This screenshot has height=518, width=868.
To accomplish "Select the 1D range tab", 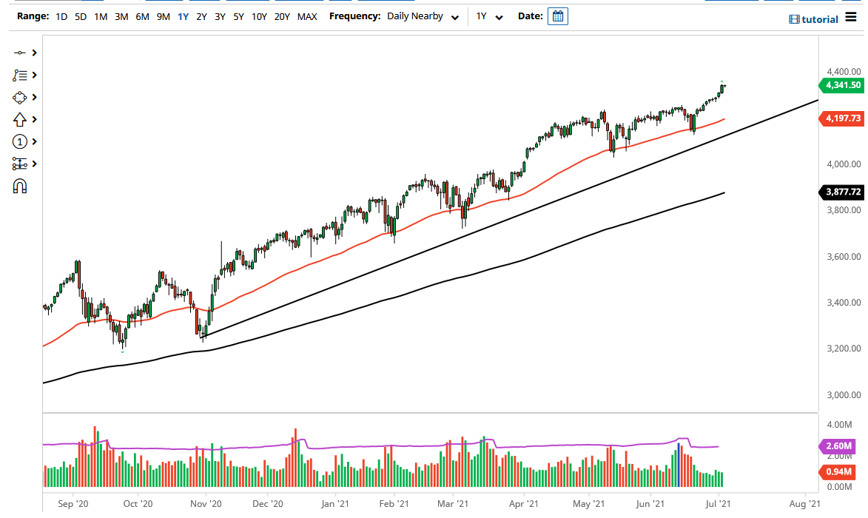I will [x=61, y=16].
